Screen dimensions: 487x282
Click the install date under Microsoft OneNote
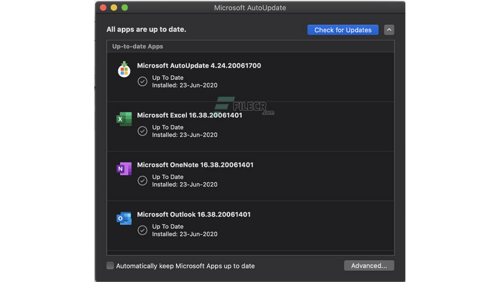click(185, 185)
